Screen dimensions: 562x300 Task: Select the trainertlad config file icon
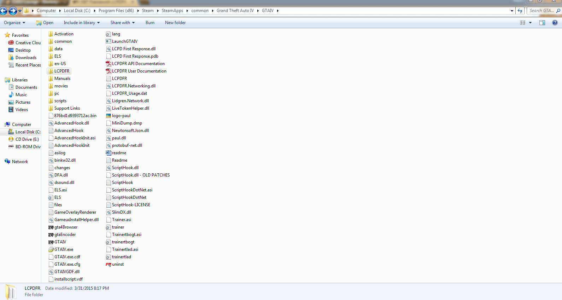pos(109,257)
